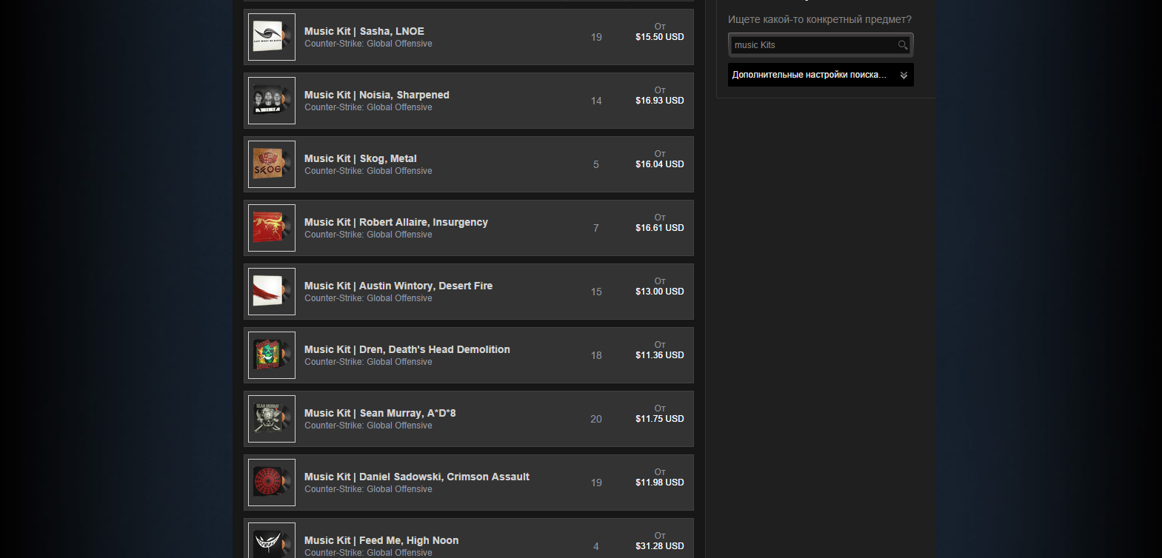Open 'Music Kit | Daniel Sadowski, Crimson Assault'
The image size is (1162, 558).
[x=417, y=477]
